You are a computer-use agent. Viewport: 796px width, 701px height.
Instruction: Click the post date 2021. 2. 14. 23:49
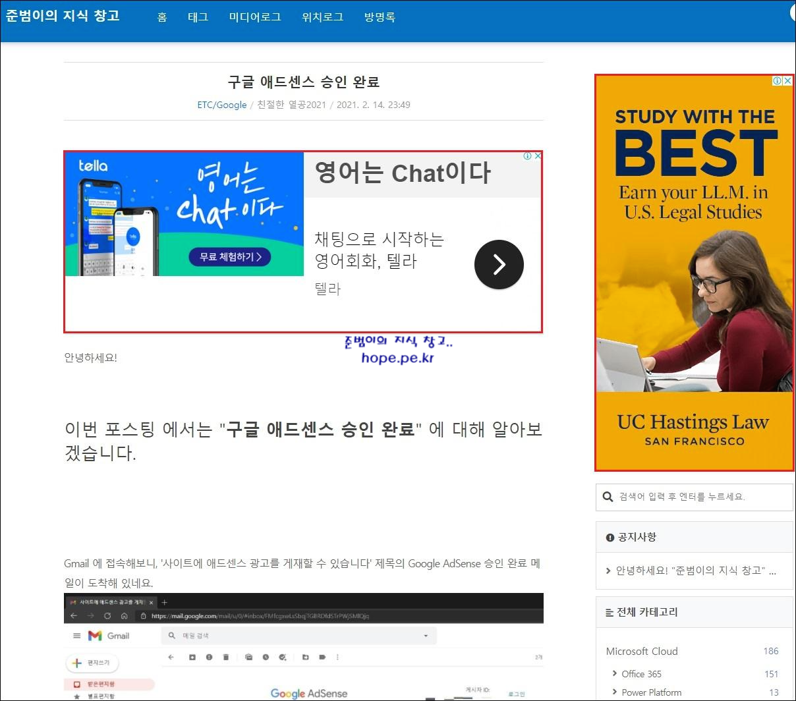tap(374, 105)
